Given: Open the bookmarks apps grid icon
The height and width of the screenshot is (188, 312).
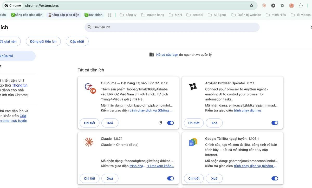Looking at the screenshot, I should [x=109, y=15].
